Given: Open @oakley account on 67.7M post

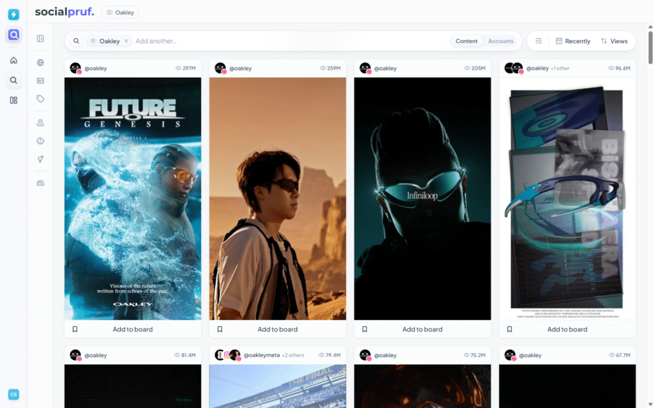Looking at the screenshot, I should click(x=530, y=355).
